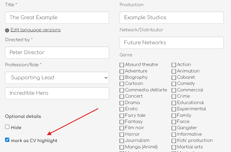Click the Title input field
The image size is (231, 152).
click(x=57, y=17)
